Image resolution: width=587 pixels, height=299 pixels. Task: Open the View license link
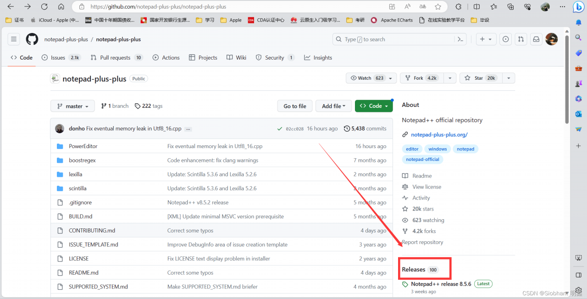(426, 187)
